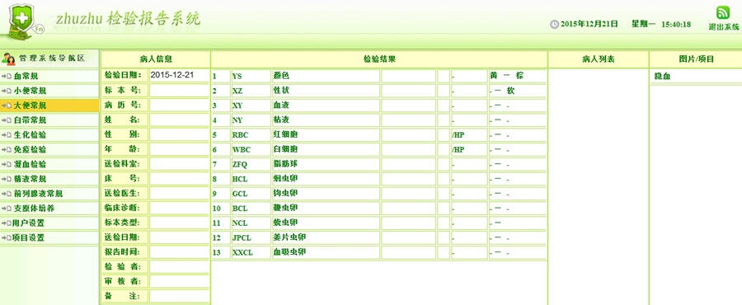Click the arrow icon beside 凝血检验
Viewport: 742px width, 305px height.
pyautogui.click(x=6, y=165)
